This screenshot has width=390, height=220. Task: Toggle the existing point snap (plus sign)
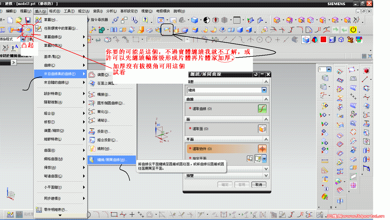coord(278,40)
